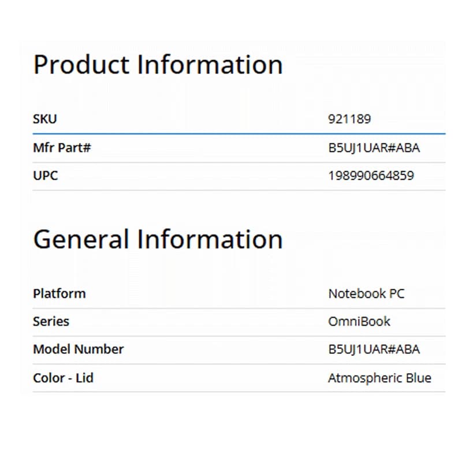Screen dimensions: 462x462
Task: Select the OmniBook series value
Action: (359, 321)
